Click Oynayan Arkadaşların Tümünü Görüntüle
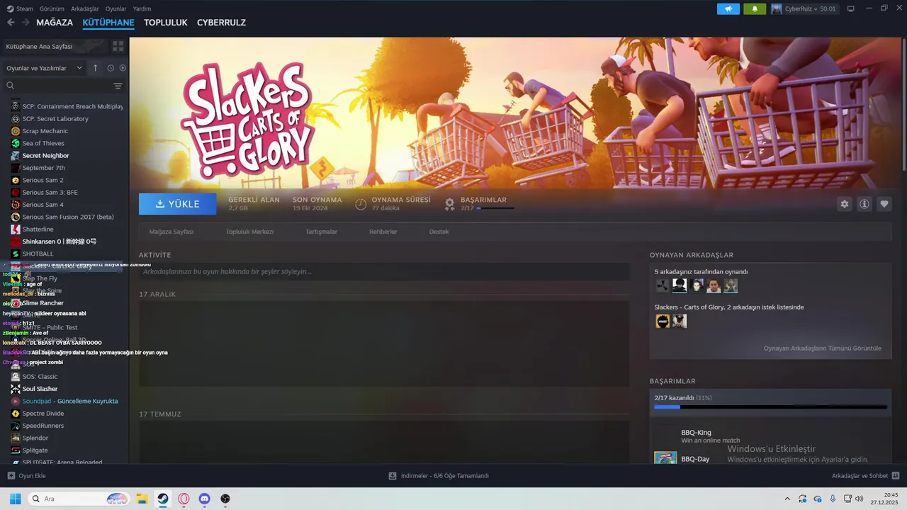This screenshot has width=907, height=510. pyautogui.click(x=823, y=348)
